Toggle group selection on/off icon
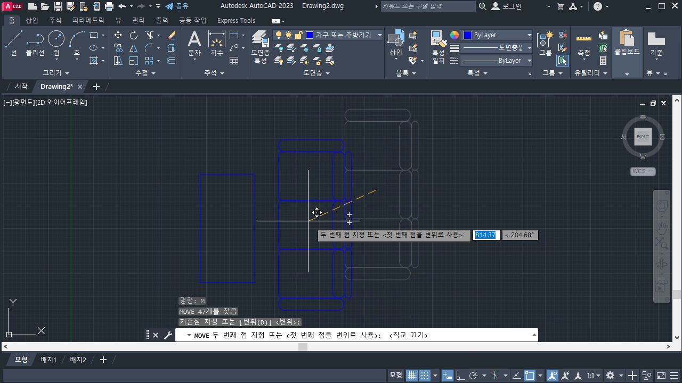The image size is (682, 383). pos(563,61)
